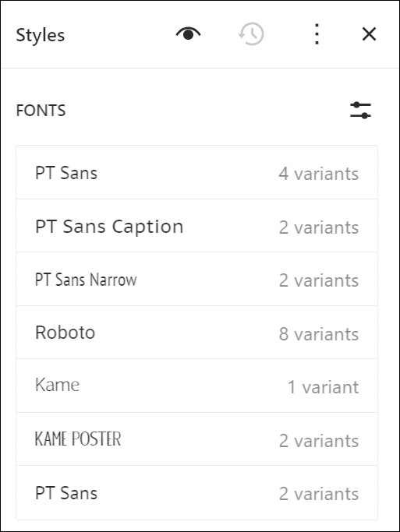The height and width of the screenshot is (532, 400).
Task: Click the "1 variant" label beside Kame
Action: click(x=323, y=387)
